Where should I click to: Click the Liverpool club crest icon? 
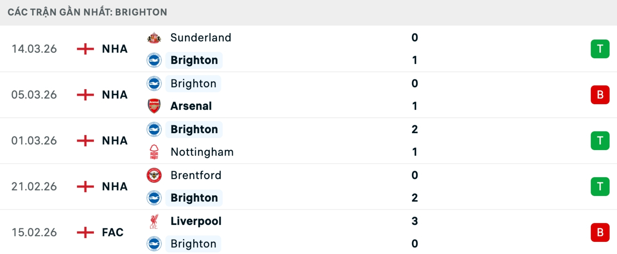[154, 221]
